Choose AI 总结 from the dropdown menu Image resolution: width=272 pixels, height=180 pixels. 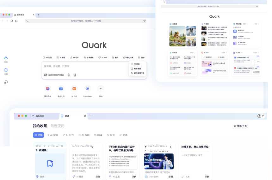[x=135, y=64]
